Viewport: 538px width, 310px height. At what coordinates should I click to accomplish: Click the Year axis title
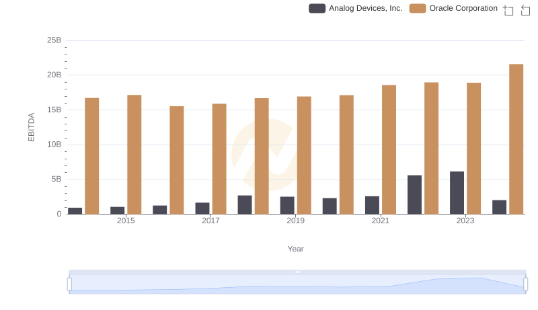click(295, 249)
